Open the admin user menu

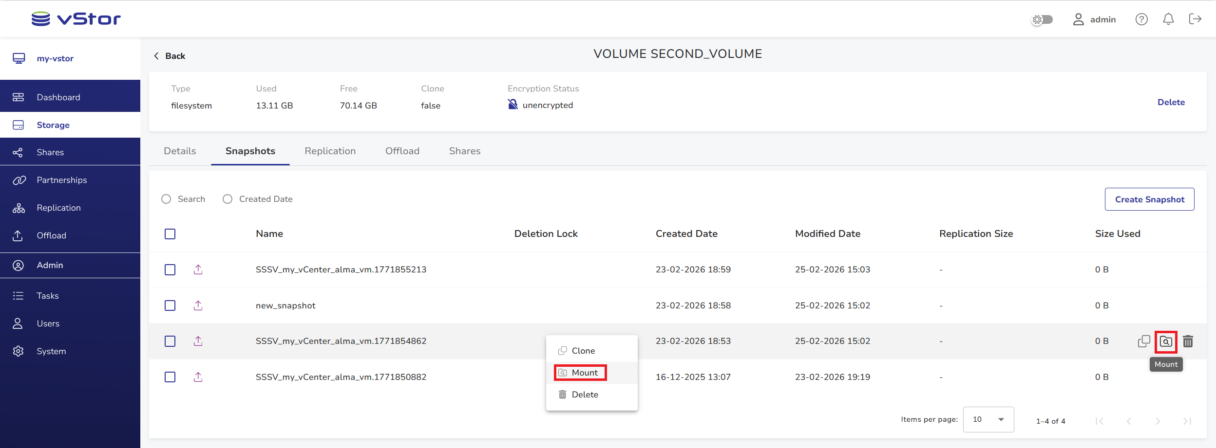pos(1094,19)
